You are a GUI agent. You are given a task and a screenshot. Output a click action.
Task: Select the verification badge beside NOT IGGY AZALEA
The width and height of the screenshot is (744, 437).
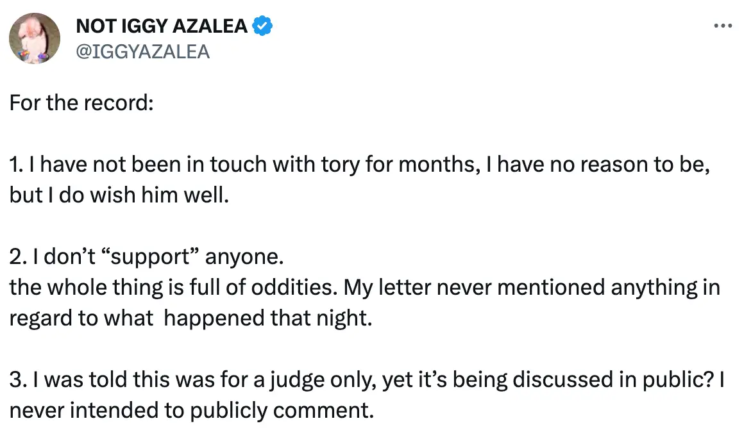pyautogui.click(x=262, y=25)
